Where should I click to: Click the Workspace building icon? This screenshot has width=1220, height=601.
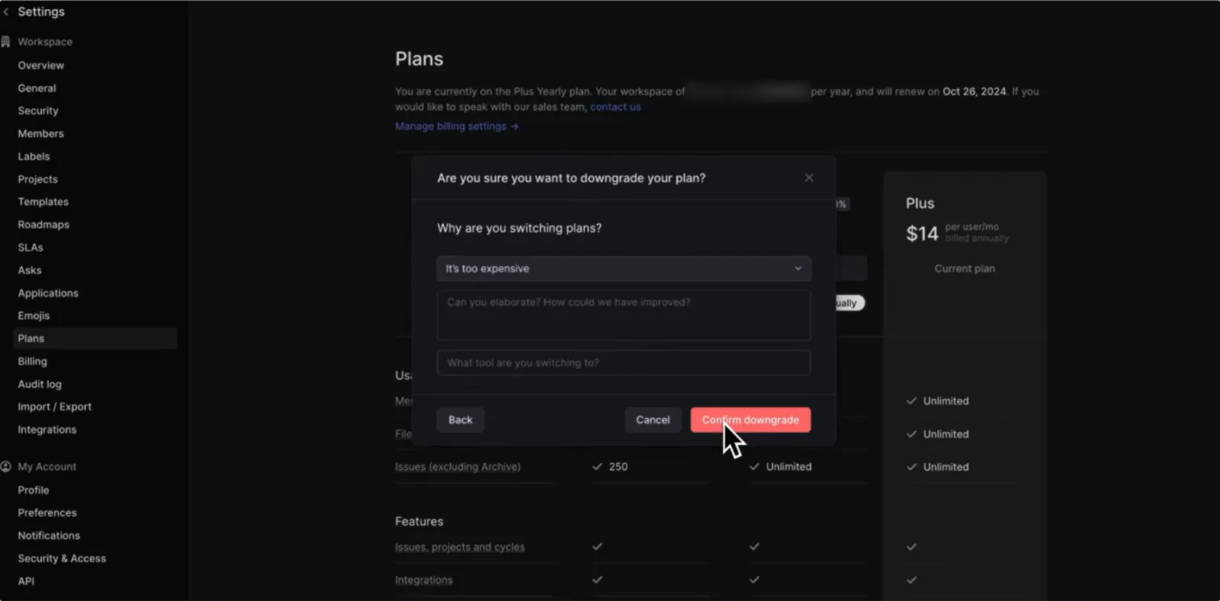point(6,42)
